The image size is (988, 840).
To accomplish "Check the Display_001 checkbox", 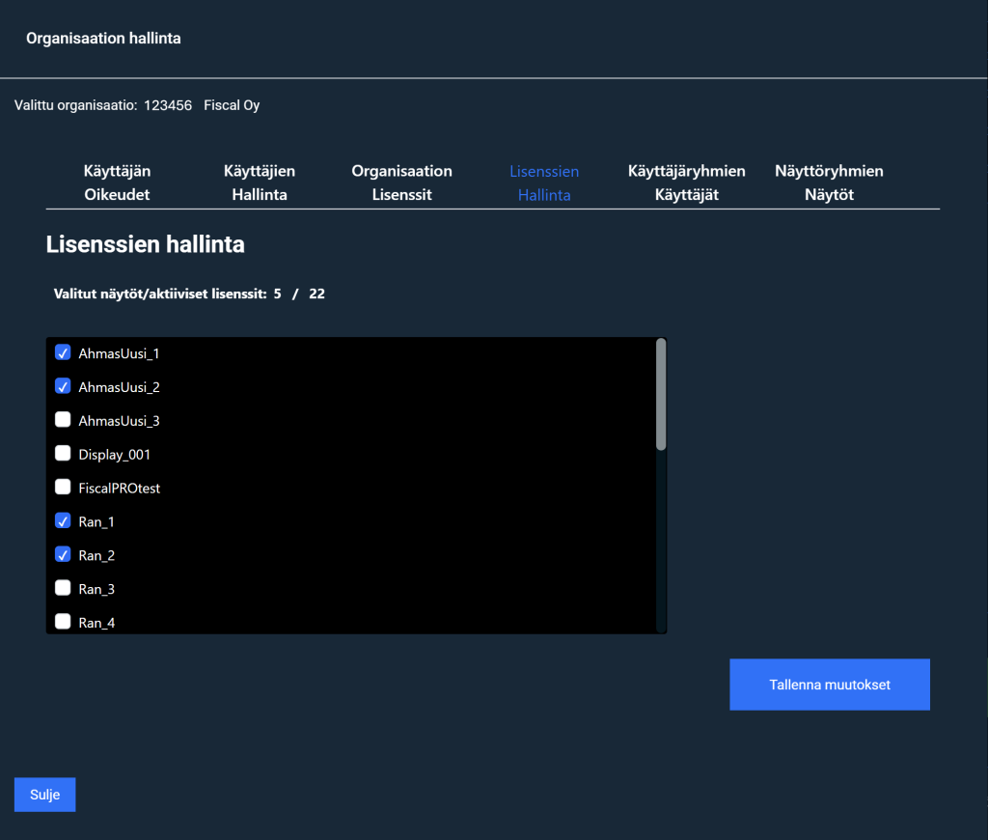I will [63, 454].
